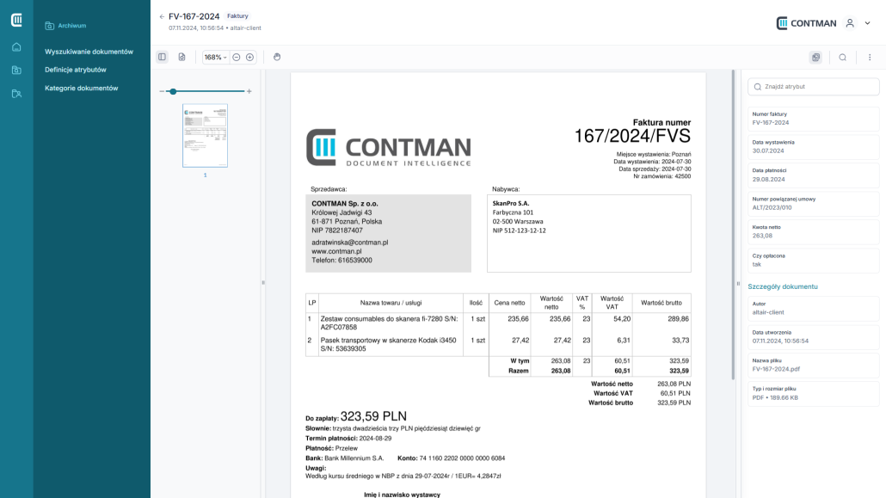Click Data utworzenia field in details
Viewport: 886px width, 498px height.
(x=813, y=337)
